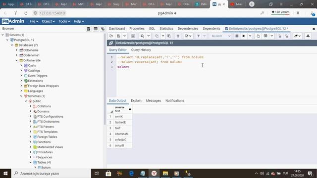Open Copy options dropdown arrow
The image size is (317, 178).
click(x=163, y=36)
